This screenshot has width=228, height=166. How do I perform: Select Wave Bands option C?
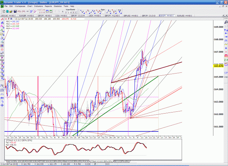pos(76,12)
